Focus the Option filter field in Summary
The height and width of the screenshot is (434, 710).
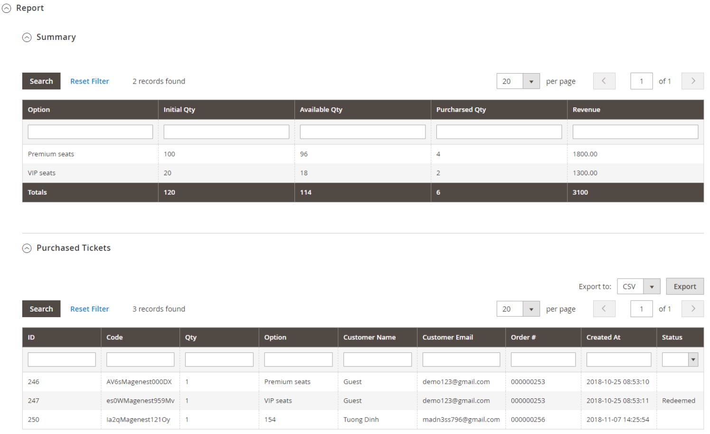click(x=90, y=132)
